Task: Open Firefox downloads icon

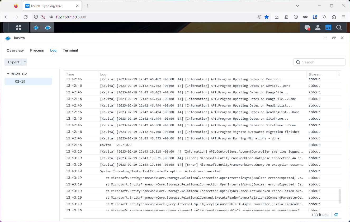Action: click(277, 17)
